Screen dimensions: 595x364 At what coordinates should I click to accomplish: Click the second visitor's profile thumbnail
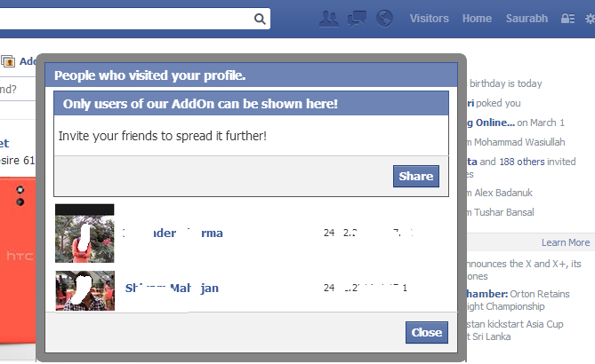pos(84,289)
